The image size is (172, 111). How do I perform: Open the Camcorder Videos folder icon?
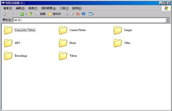[8, 30]
